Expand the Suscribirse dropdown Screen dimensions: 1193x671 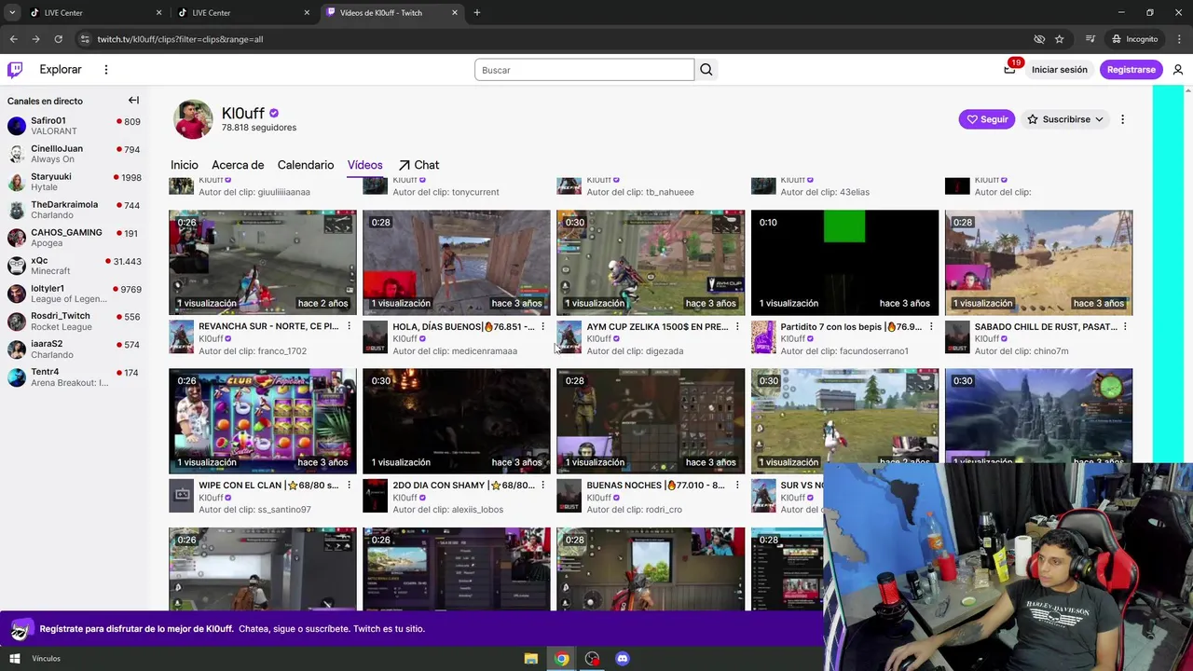pyautogui.click(x=1065, y=119)
